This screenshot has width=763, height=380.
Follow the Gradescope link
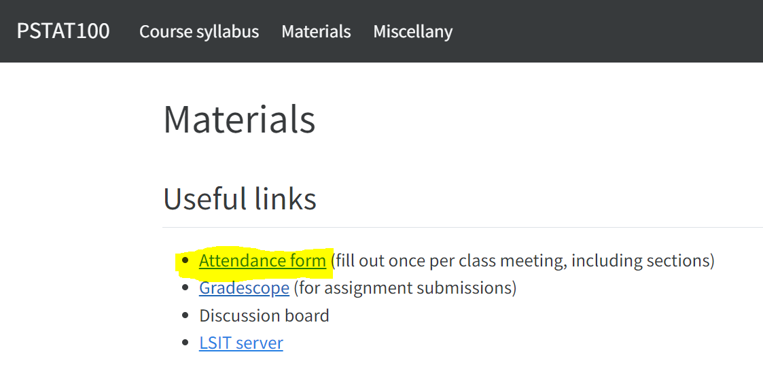coord(244,288)
